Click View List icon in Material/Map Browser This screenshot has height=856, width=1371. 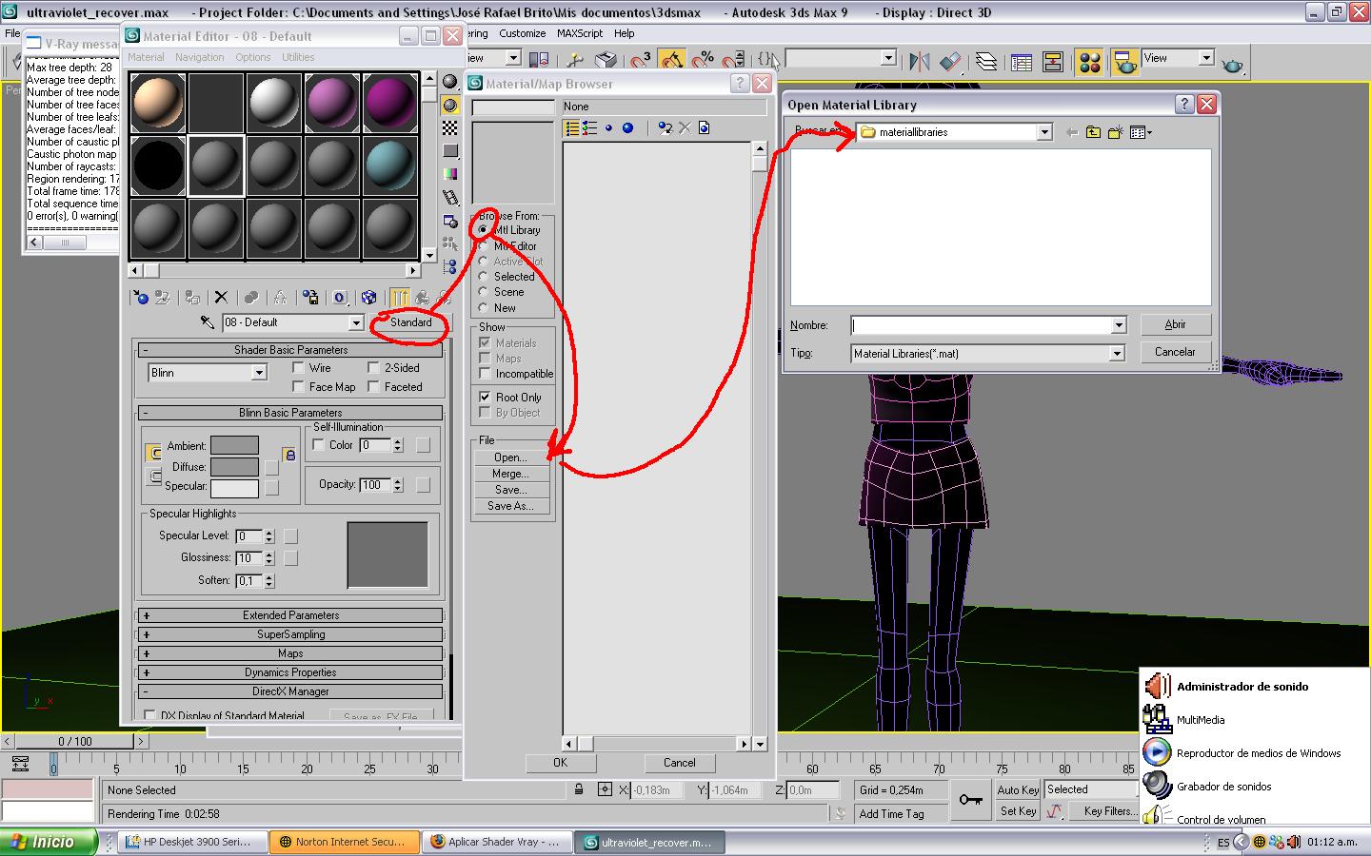click(571, 128)
